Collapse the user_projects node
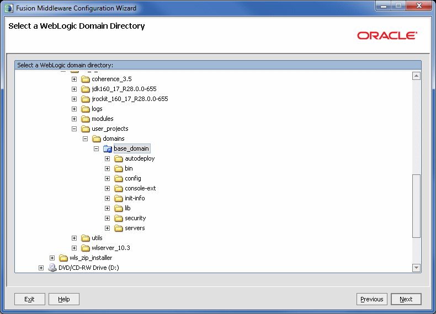436x314 pixels. [x=75, y=129]
